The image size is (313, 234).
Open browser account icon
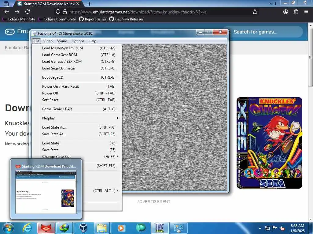[286, 12]
